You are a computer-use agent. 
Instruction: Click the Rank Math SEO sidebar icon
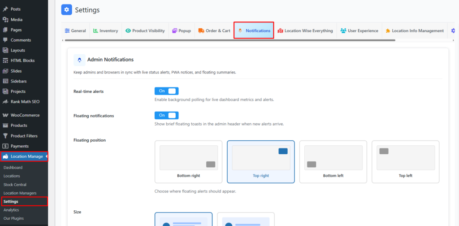click(5, 102)
